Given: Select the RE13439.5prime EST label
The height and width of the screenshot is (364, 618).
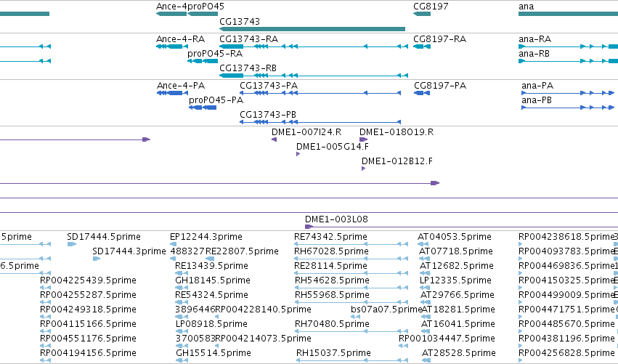Looking at the screenshot, I should click(211, 266).
